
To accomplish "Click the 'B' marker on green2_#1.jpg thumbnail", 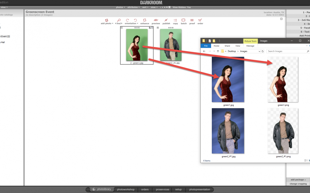I will click(158, 27).
